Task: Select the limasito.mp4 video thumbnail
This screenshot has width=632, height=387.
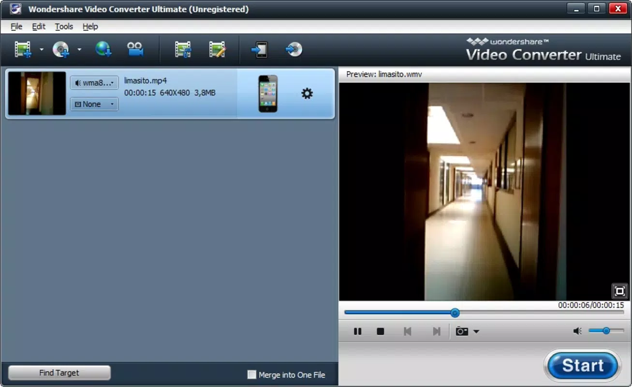Action: (37, 93)
